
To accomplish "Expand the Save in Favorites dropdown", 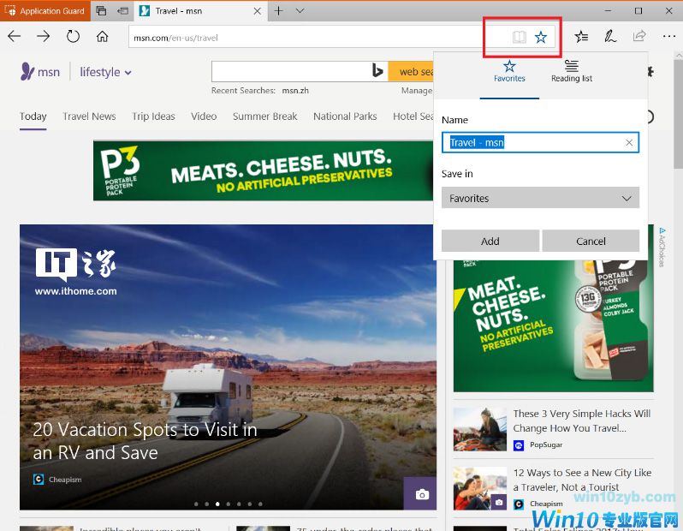I will 540,198.
